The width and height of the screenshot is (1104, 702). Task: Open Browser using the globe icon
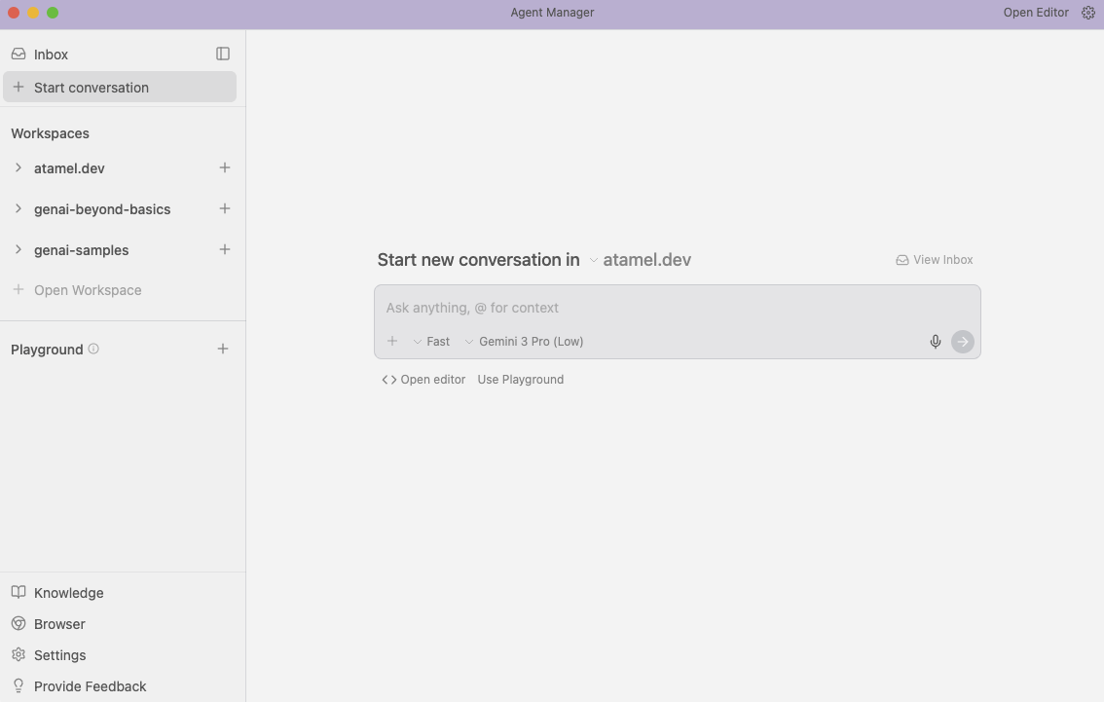pos(19,623)
